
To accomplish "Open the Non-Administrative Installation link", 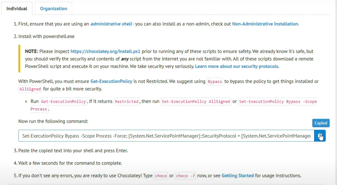I will (265, 24).
